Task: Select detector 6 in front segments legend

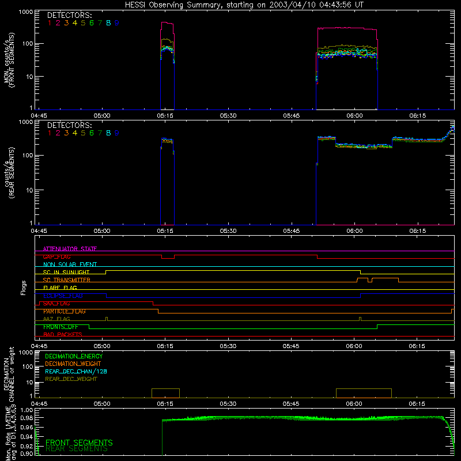Action: (x=92, y=23)
